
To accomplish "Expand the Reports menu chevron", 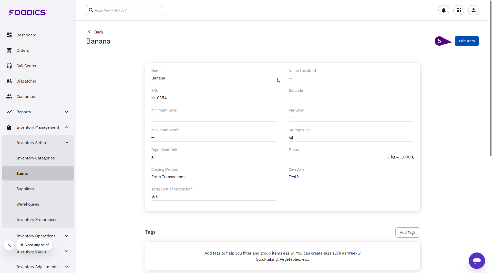I will coord(67,112).
